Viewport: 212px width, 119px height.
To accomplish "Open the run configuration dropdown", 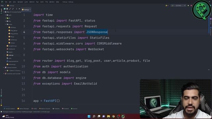I will (178, 6).
